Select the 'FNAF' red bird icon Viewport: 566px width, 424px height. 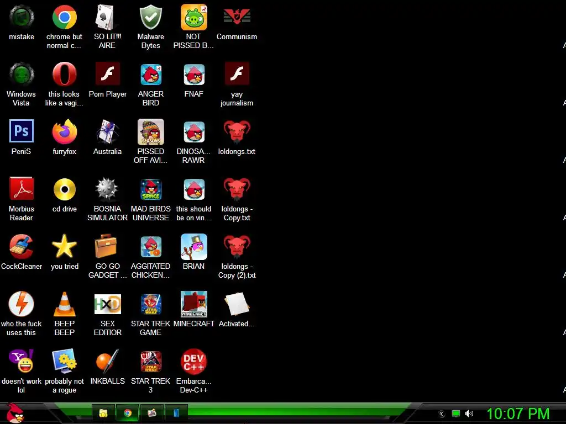coord(194,75)
